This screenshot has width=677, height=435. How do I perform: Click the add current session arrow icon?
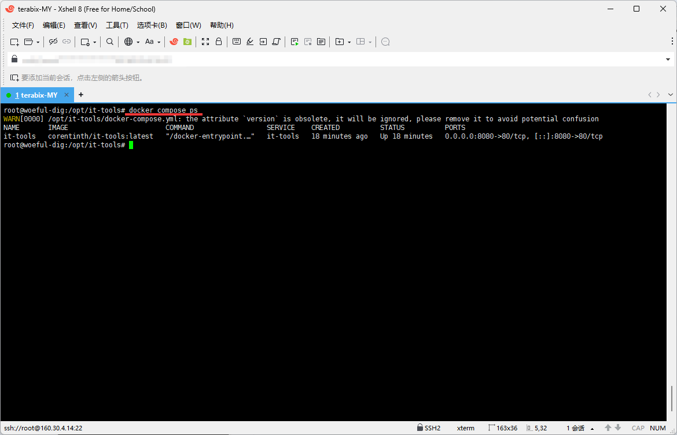(14, 77)
